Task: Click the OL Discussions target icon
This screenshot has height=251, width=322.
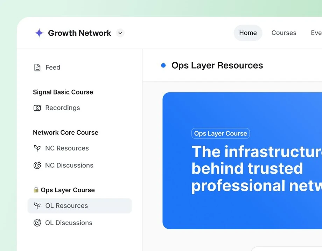Action: tap(37, 223)
